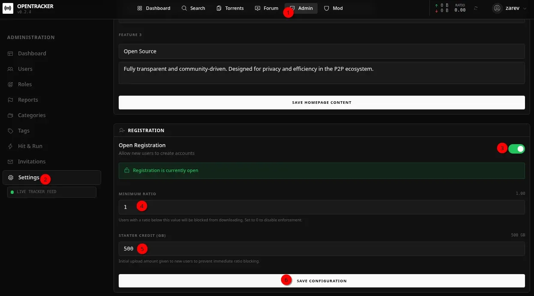Click the Minimum Ratio input field
The width and height of the screenshot is (534, 296).
point(321,207)
